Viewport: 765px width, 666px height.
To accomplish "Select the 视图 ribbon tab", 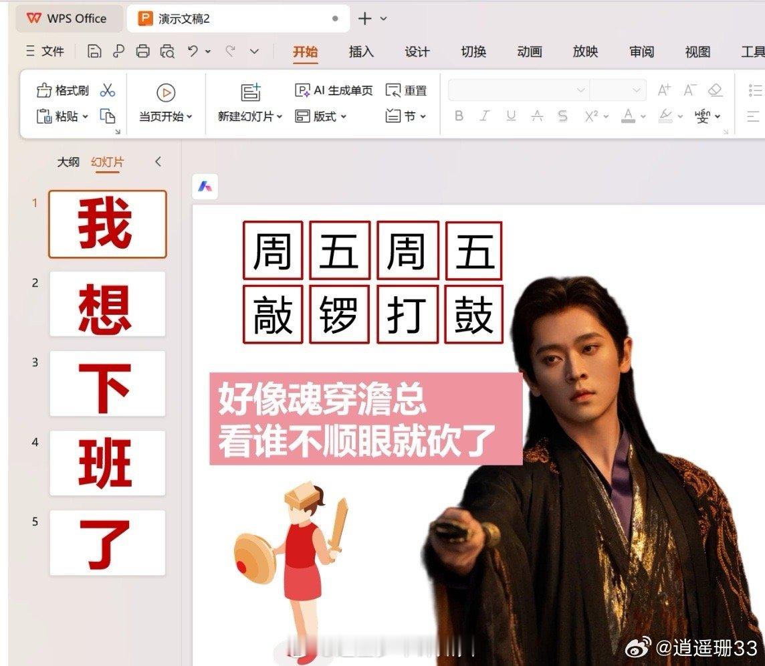I will (697, 51).
